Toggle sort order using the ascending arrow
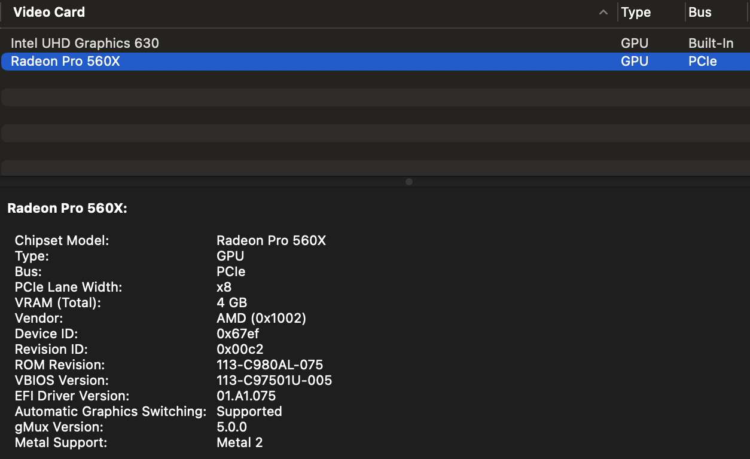The height and width of the screenshot is (459, 750). (x=603, y=13)
